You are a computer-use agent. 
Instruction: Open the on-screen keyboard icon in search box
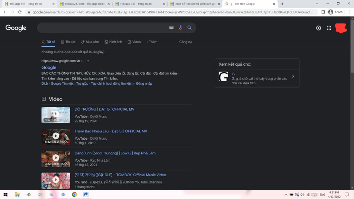171,28
